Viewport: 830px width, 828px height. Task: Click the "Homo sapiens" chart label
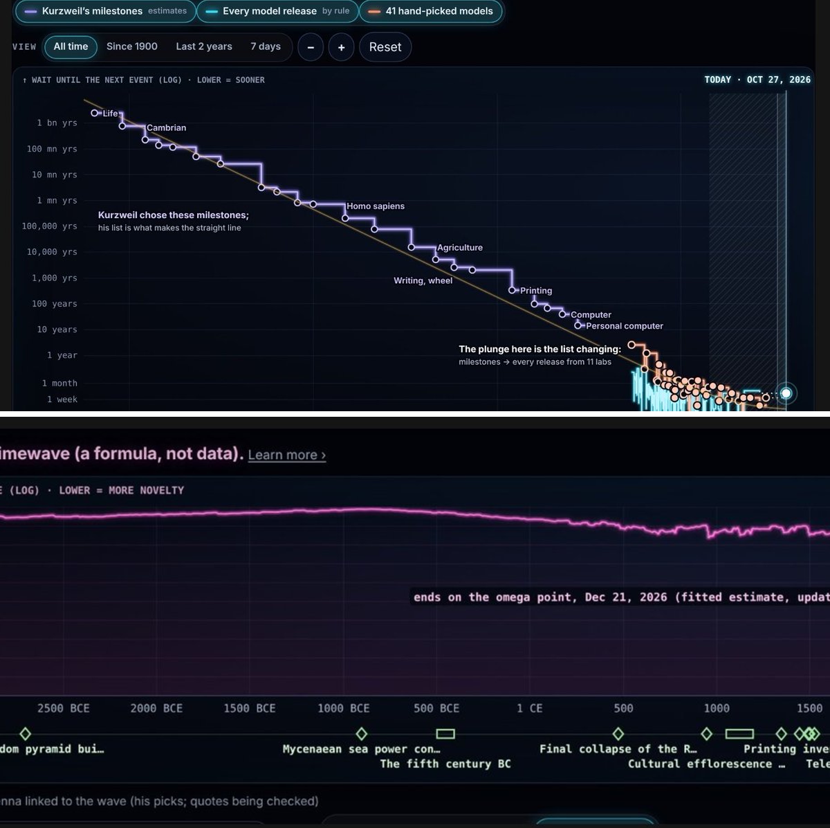[x=376, y=206]
